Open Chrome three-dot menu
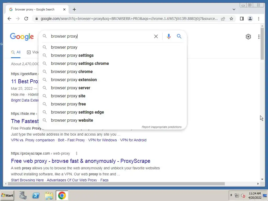The height and width of the screenshot is (201, 268). pos(259,19)
